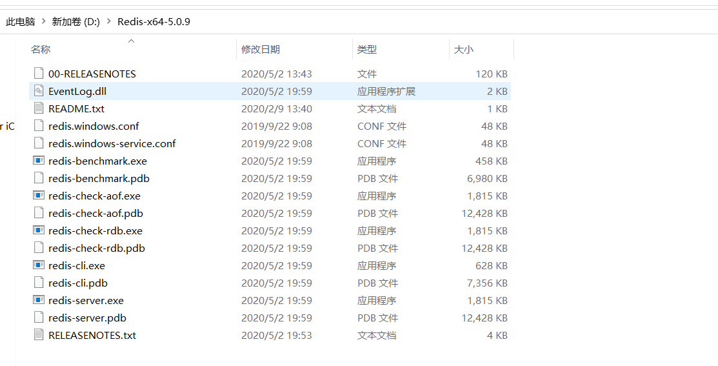
Task: Click the redis-check-rdb.pdb file icon
Action: [39, 247]
